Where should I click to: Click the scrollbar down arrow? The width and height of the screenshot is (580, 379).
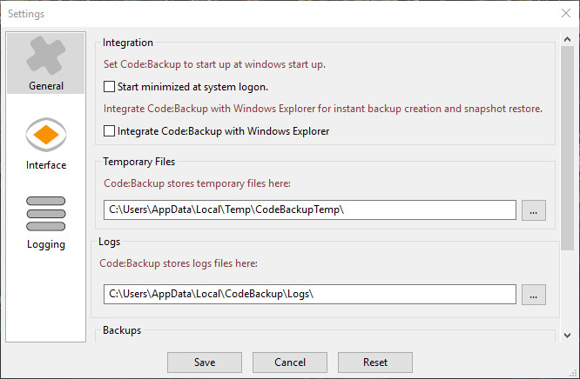pyautogui.click(x=567, y=335)
